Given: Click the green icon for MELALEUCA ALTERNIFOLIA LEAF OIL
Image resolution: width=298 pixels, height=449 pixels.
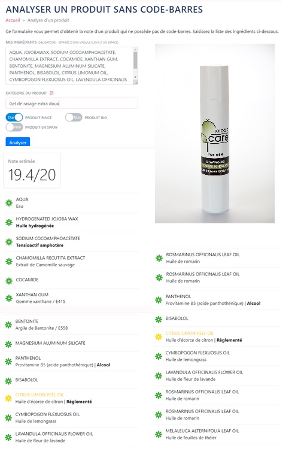Looking at the screenshot, I should point(159,434).
